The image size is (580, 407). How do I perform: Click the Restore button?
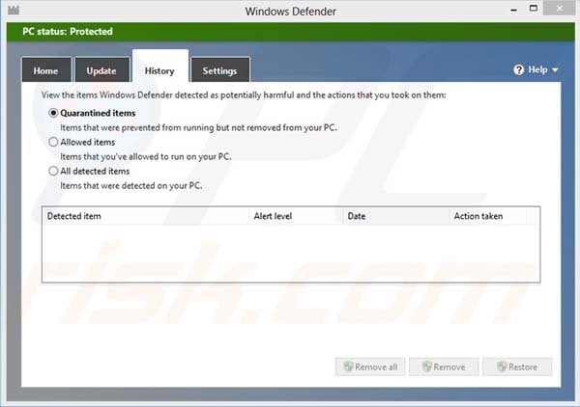point(517,366)
